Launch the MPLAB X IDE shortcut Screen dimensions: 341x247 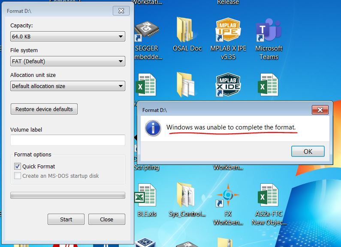click(x=228, y=85)
